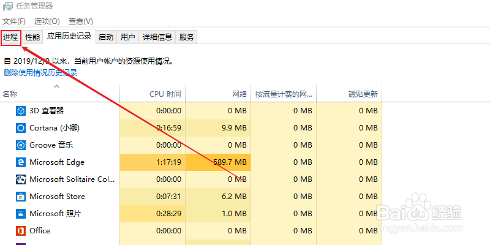Select the 应用历史记录 tab
490x245 pixels.
pyautogui.click(x=69, y=36)
